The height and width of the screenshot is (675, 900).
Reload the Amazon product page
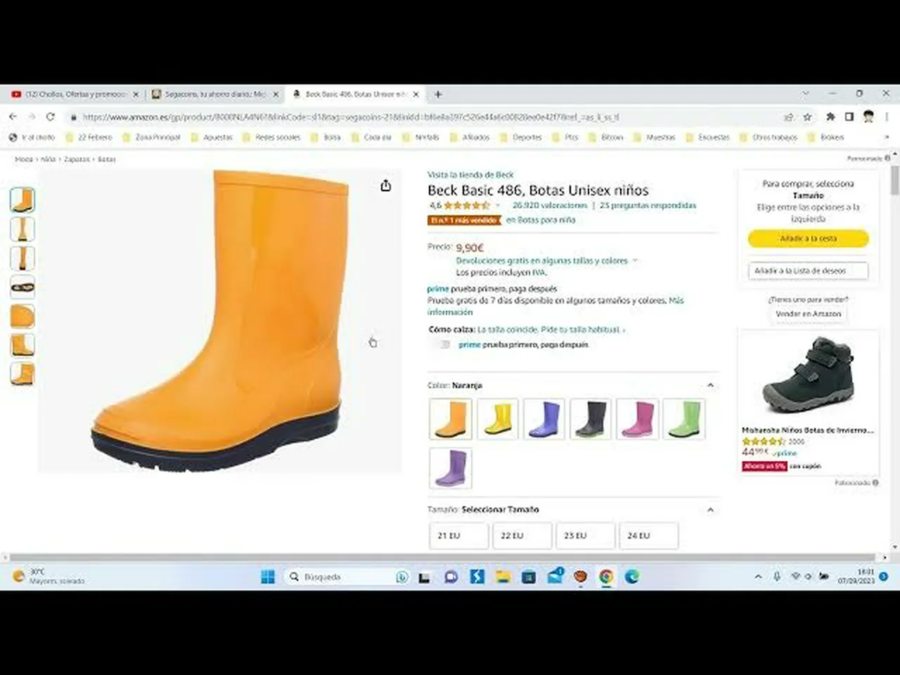coord(50,117)
